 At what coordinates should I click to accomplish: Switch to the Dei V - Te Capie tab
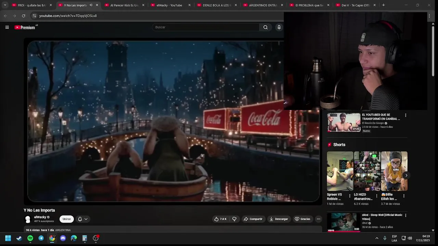click(356, 5)
